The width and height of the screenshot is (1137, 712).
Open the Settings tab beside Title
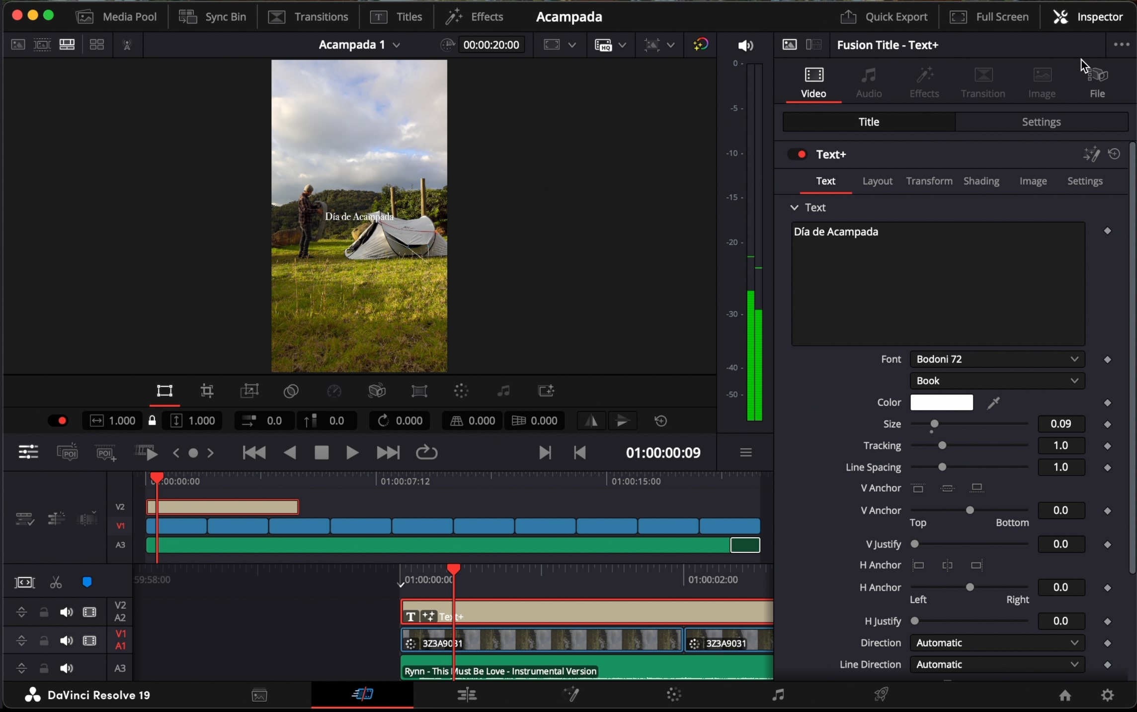[x=1041, y=122]
